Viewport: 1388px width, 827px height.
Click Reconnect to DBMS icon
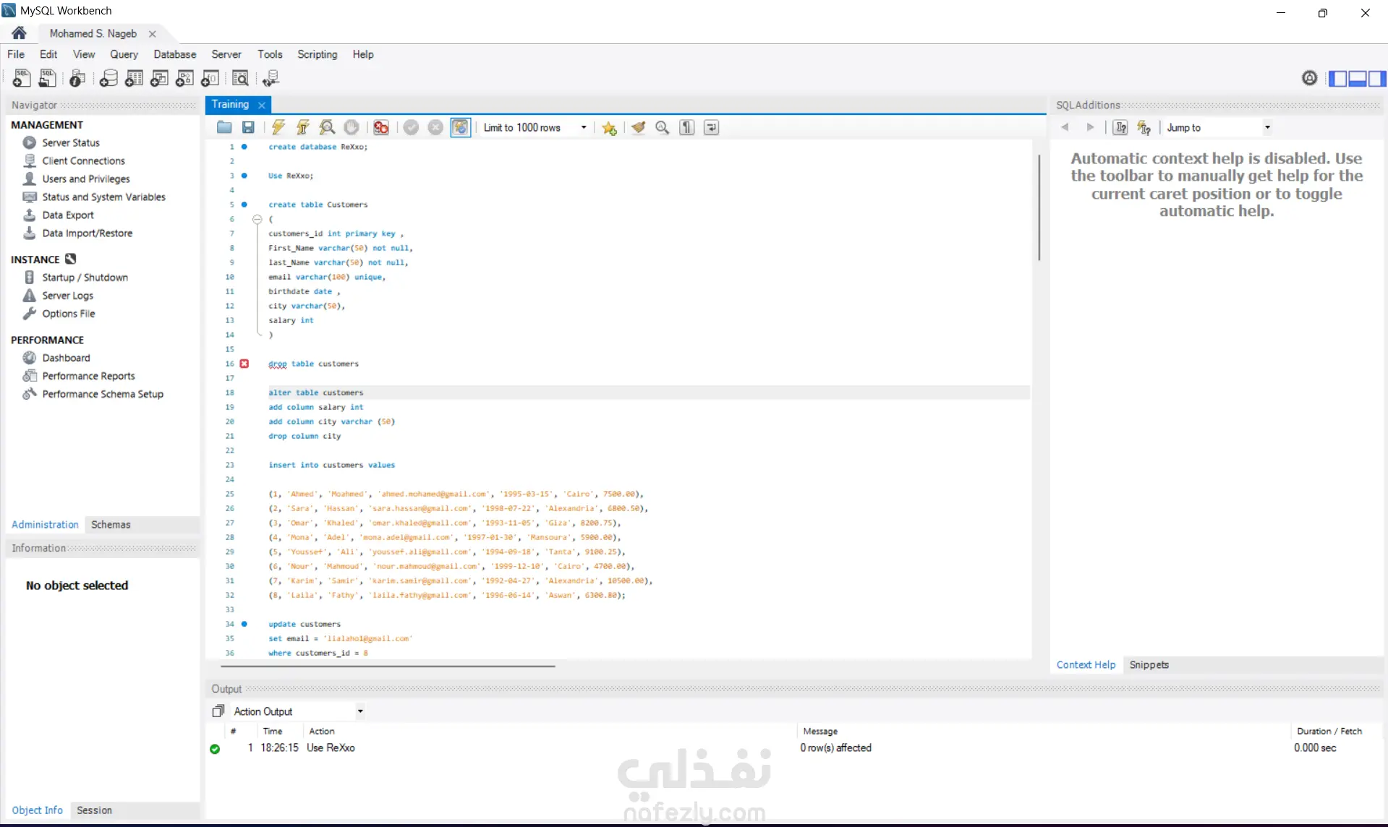[271, 78]
